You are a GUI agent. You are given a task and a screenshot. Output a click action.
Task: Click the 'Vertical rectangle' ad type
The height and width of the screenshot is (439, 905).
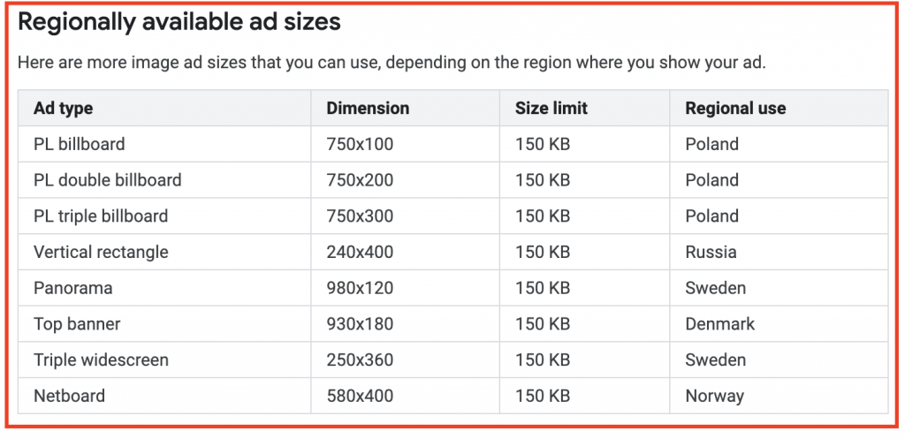coord(101,252)
